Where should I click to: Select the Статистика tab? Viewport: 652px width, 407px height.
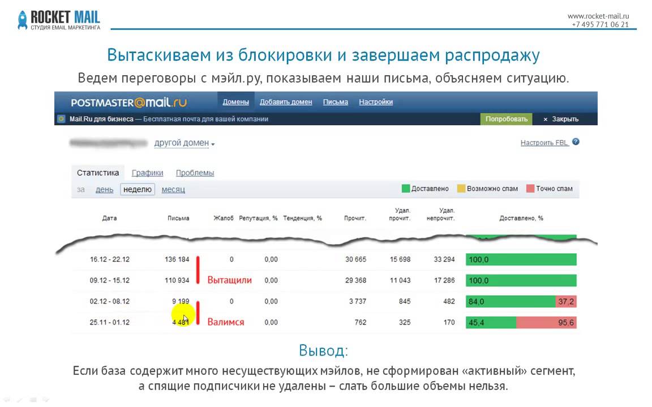pos(98,173)
